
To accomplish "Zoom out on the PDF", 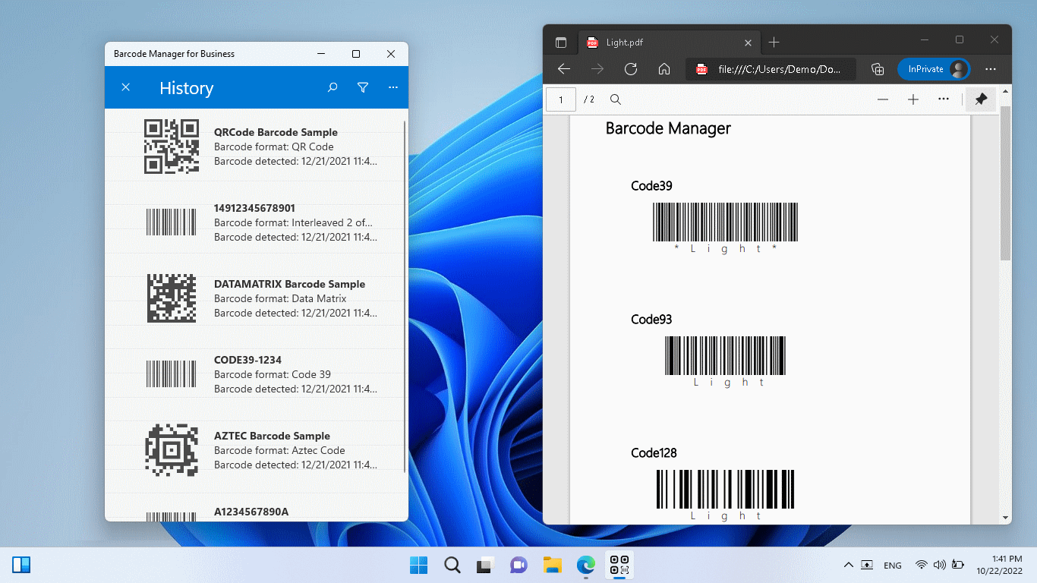I will click(884, 99).
